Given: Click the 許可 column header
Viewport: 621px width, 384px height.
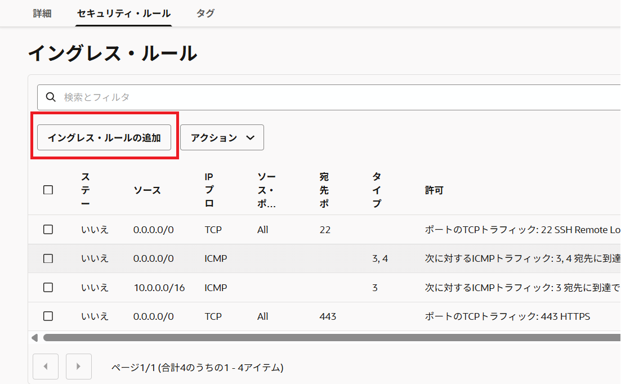Looking at the screenshot, I should tap(434, 190).
